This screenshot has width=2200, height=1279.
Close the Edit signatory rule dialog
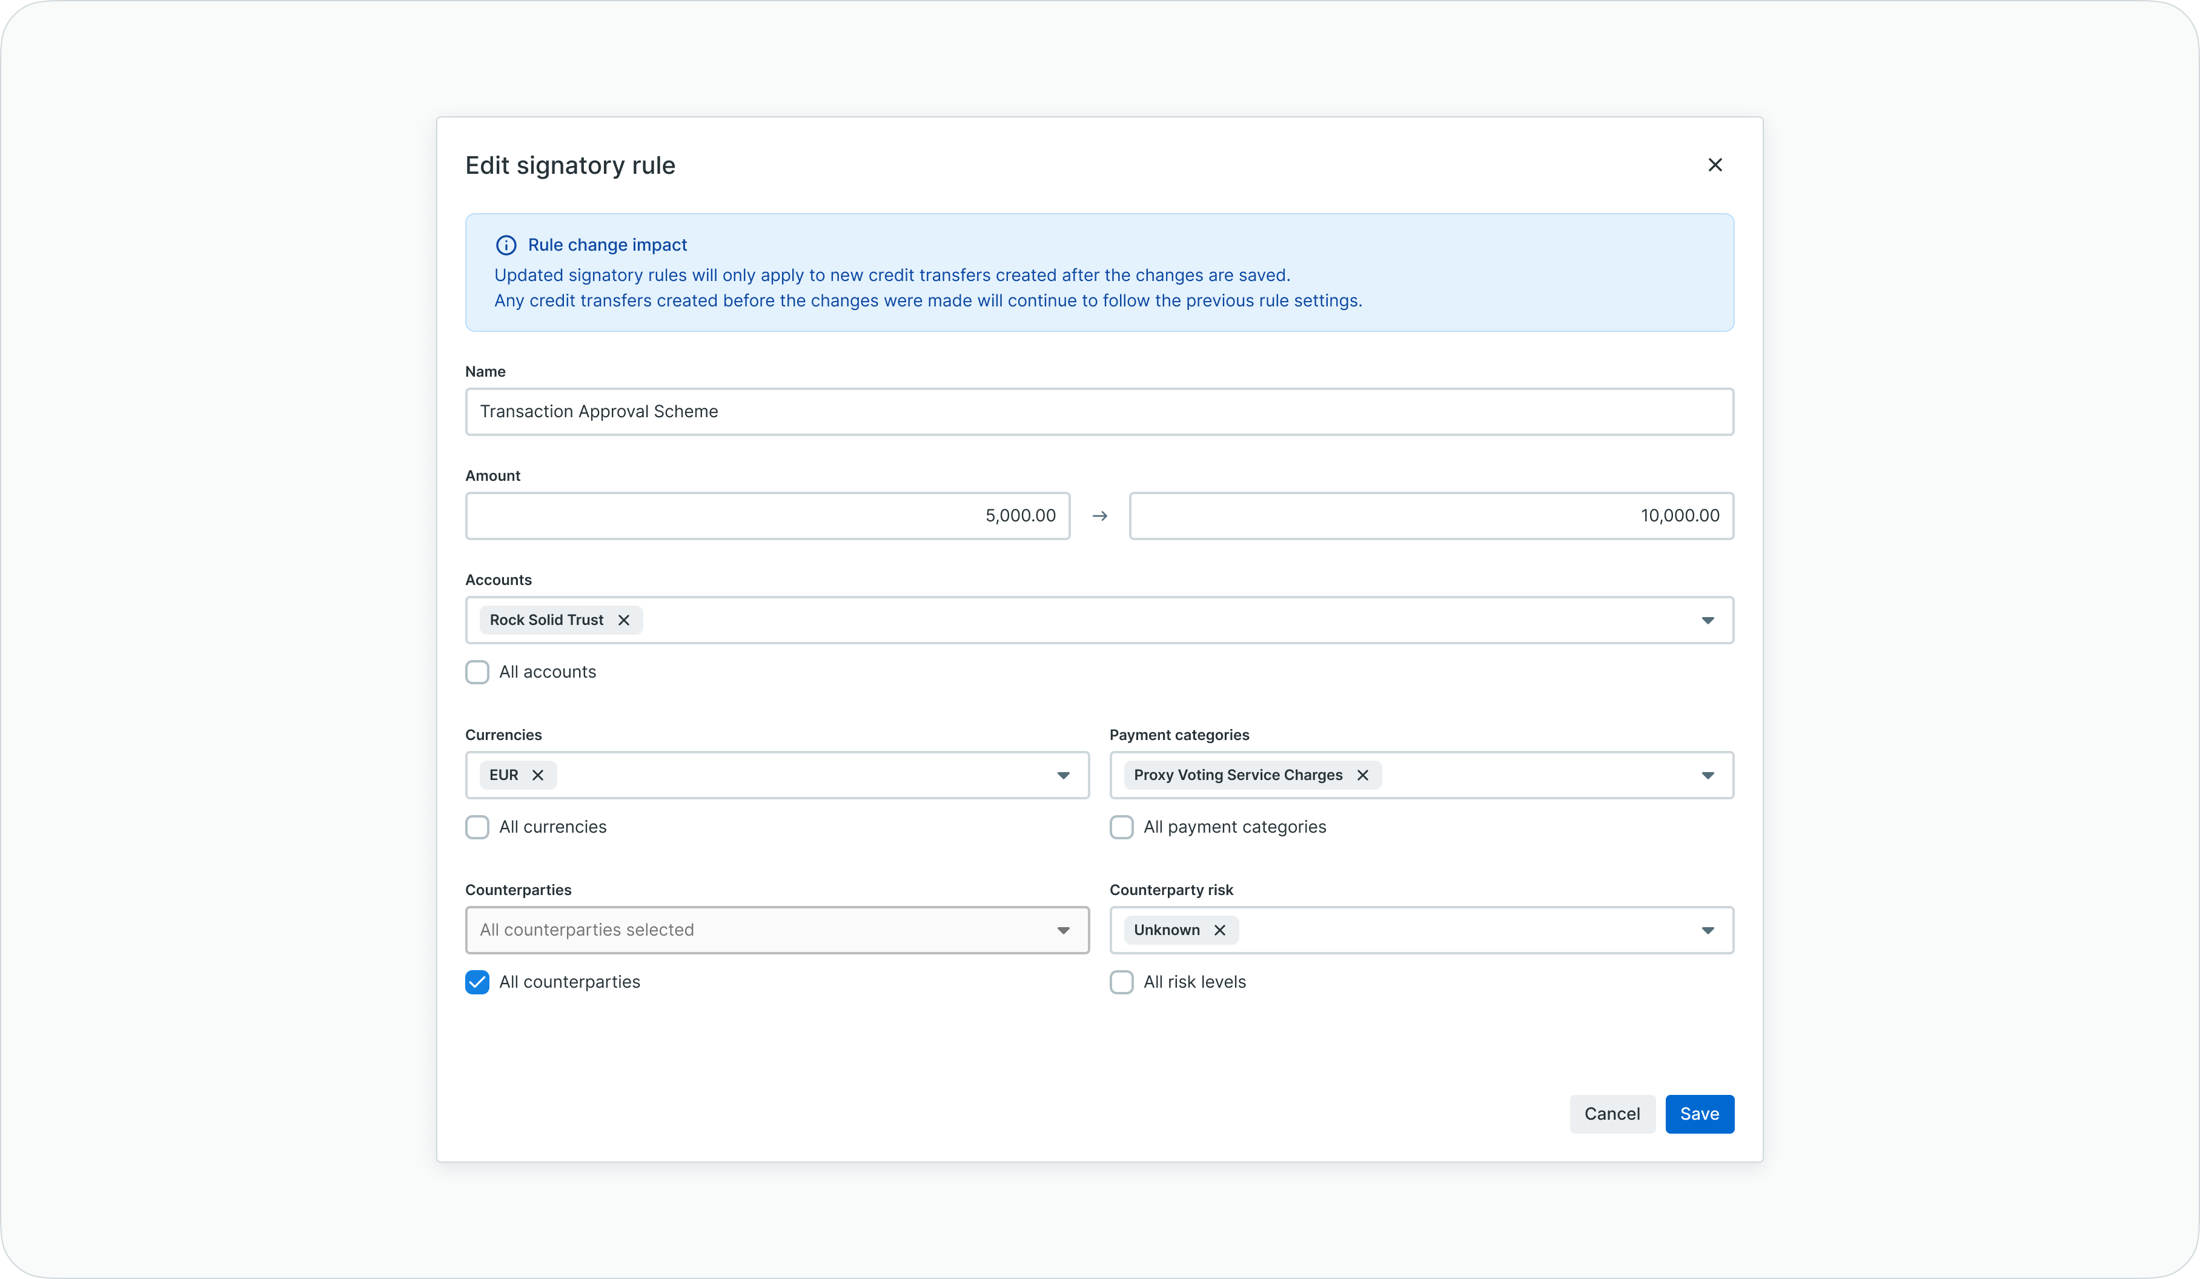coord(1715,165)
